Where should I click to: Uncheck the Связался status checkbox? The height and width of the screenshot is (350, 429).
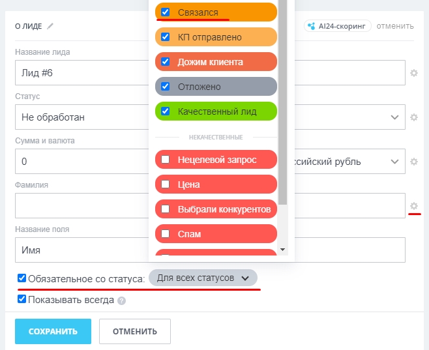(x=165, y=12)
